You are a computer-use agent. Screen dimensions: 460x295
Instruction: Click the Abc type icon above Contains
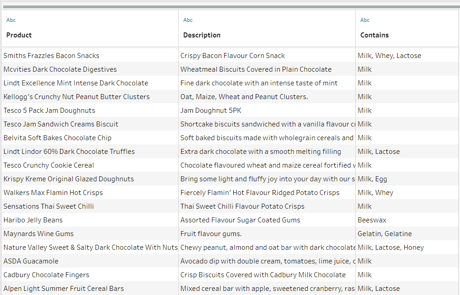(x=365, y=20)
